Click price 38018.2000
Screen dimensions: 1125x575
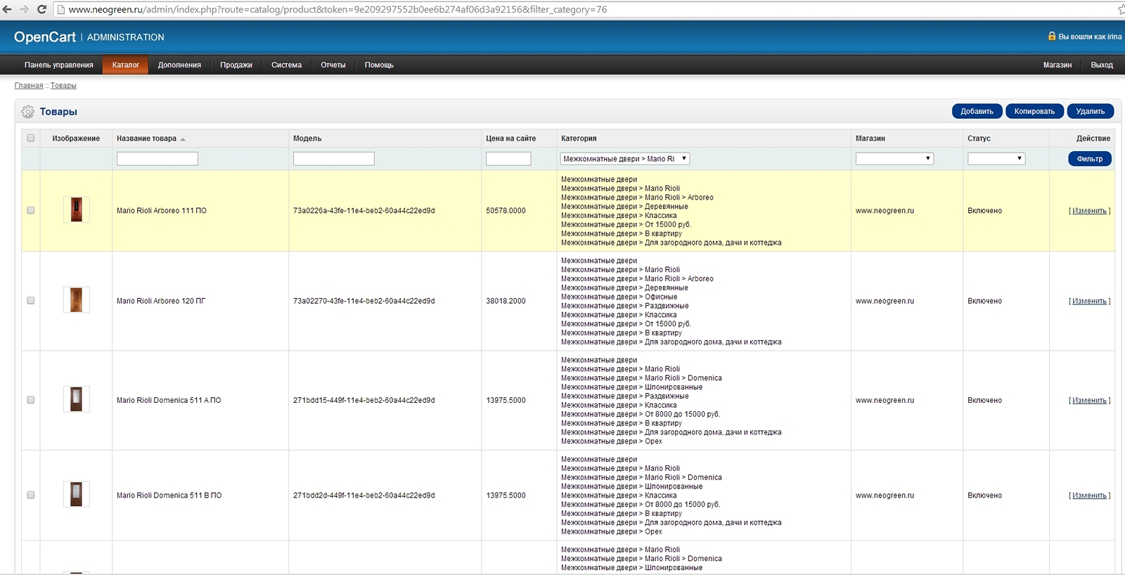click(x=506, y=301)
